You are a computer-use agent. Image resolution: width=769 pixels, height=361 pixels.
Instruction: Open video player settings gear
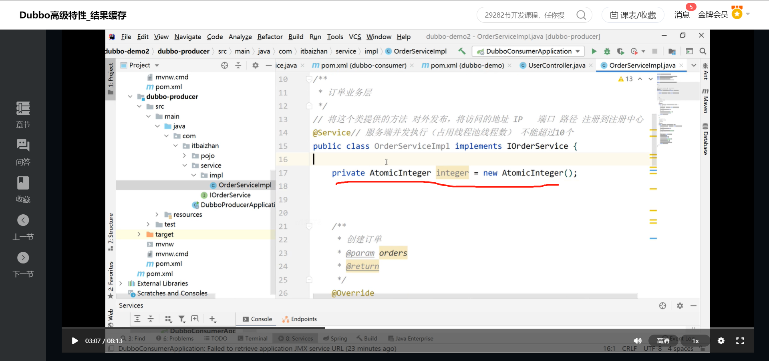(x=721, y=341)
